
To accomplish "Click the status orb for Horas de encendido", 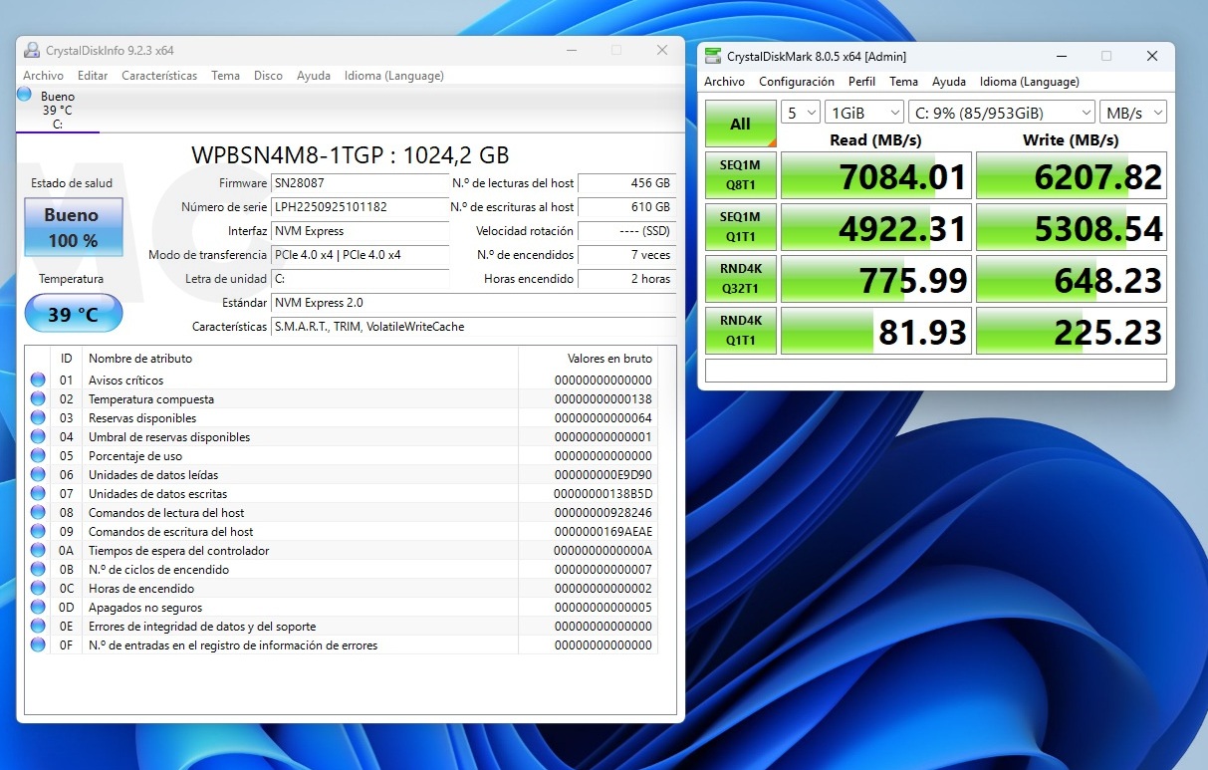I will (x=38, y=588).
